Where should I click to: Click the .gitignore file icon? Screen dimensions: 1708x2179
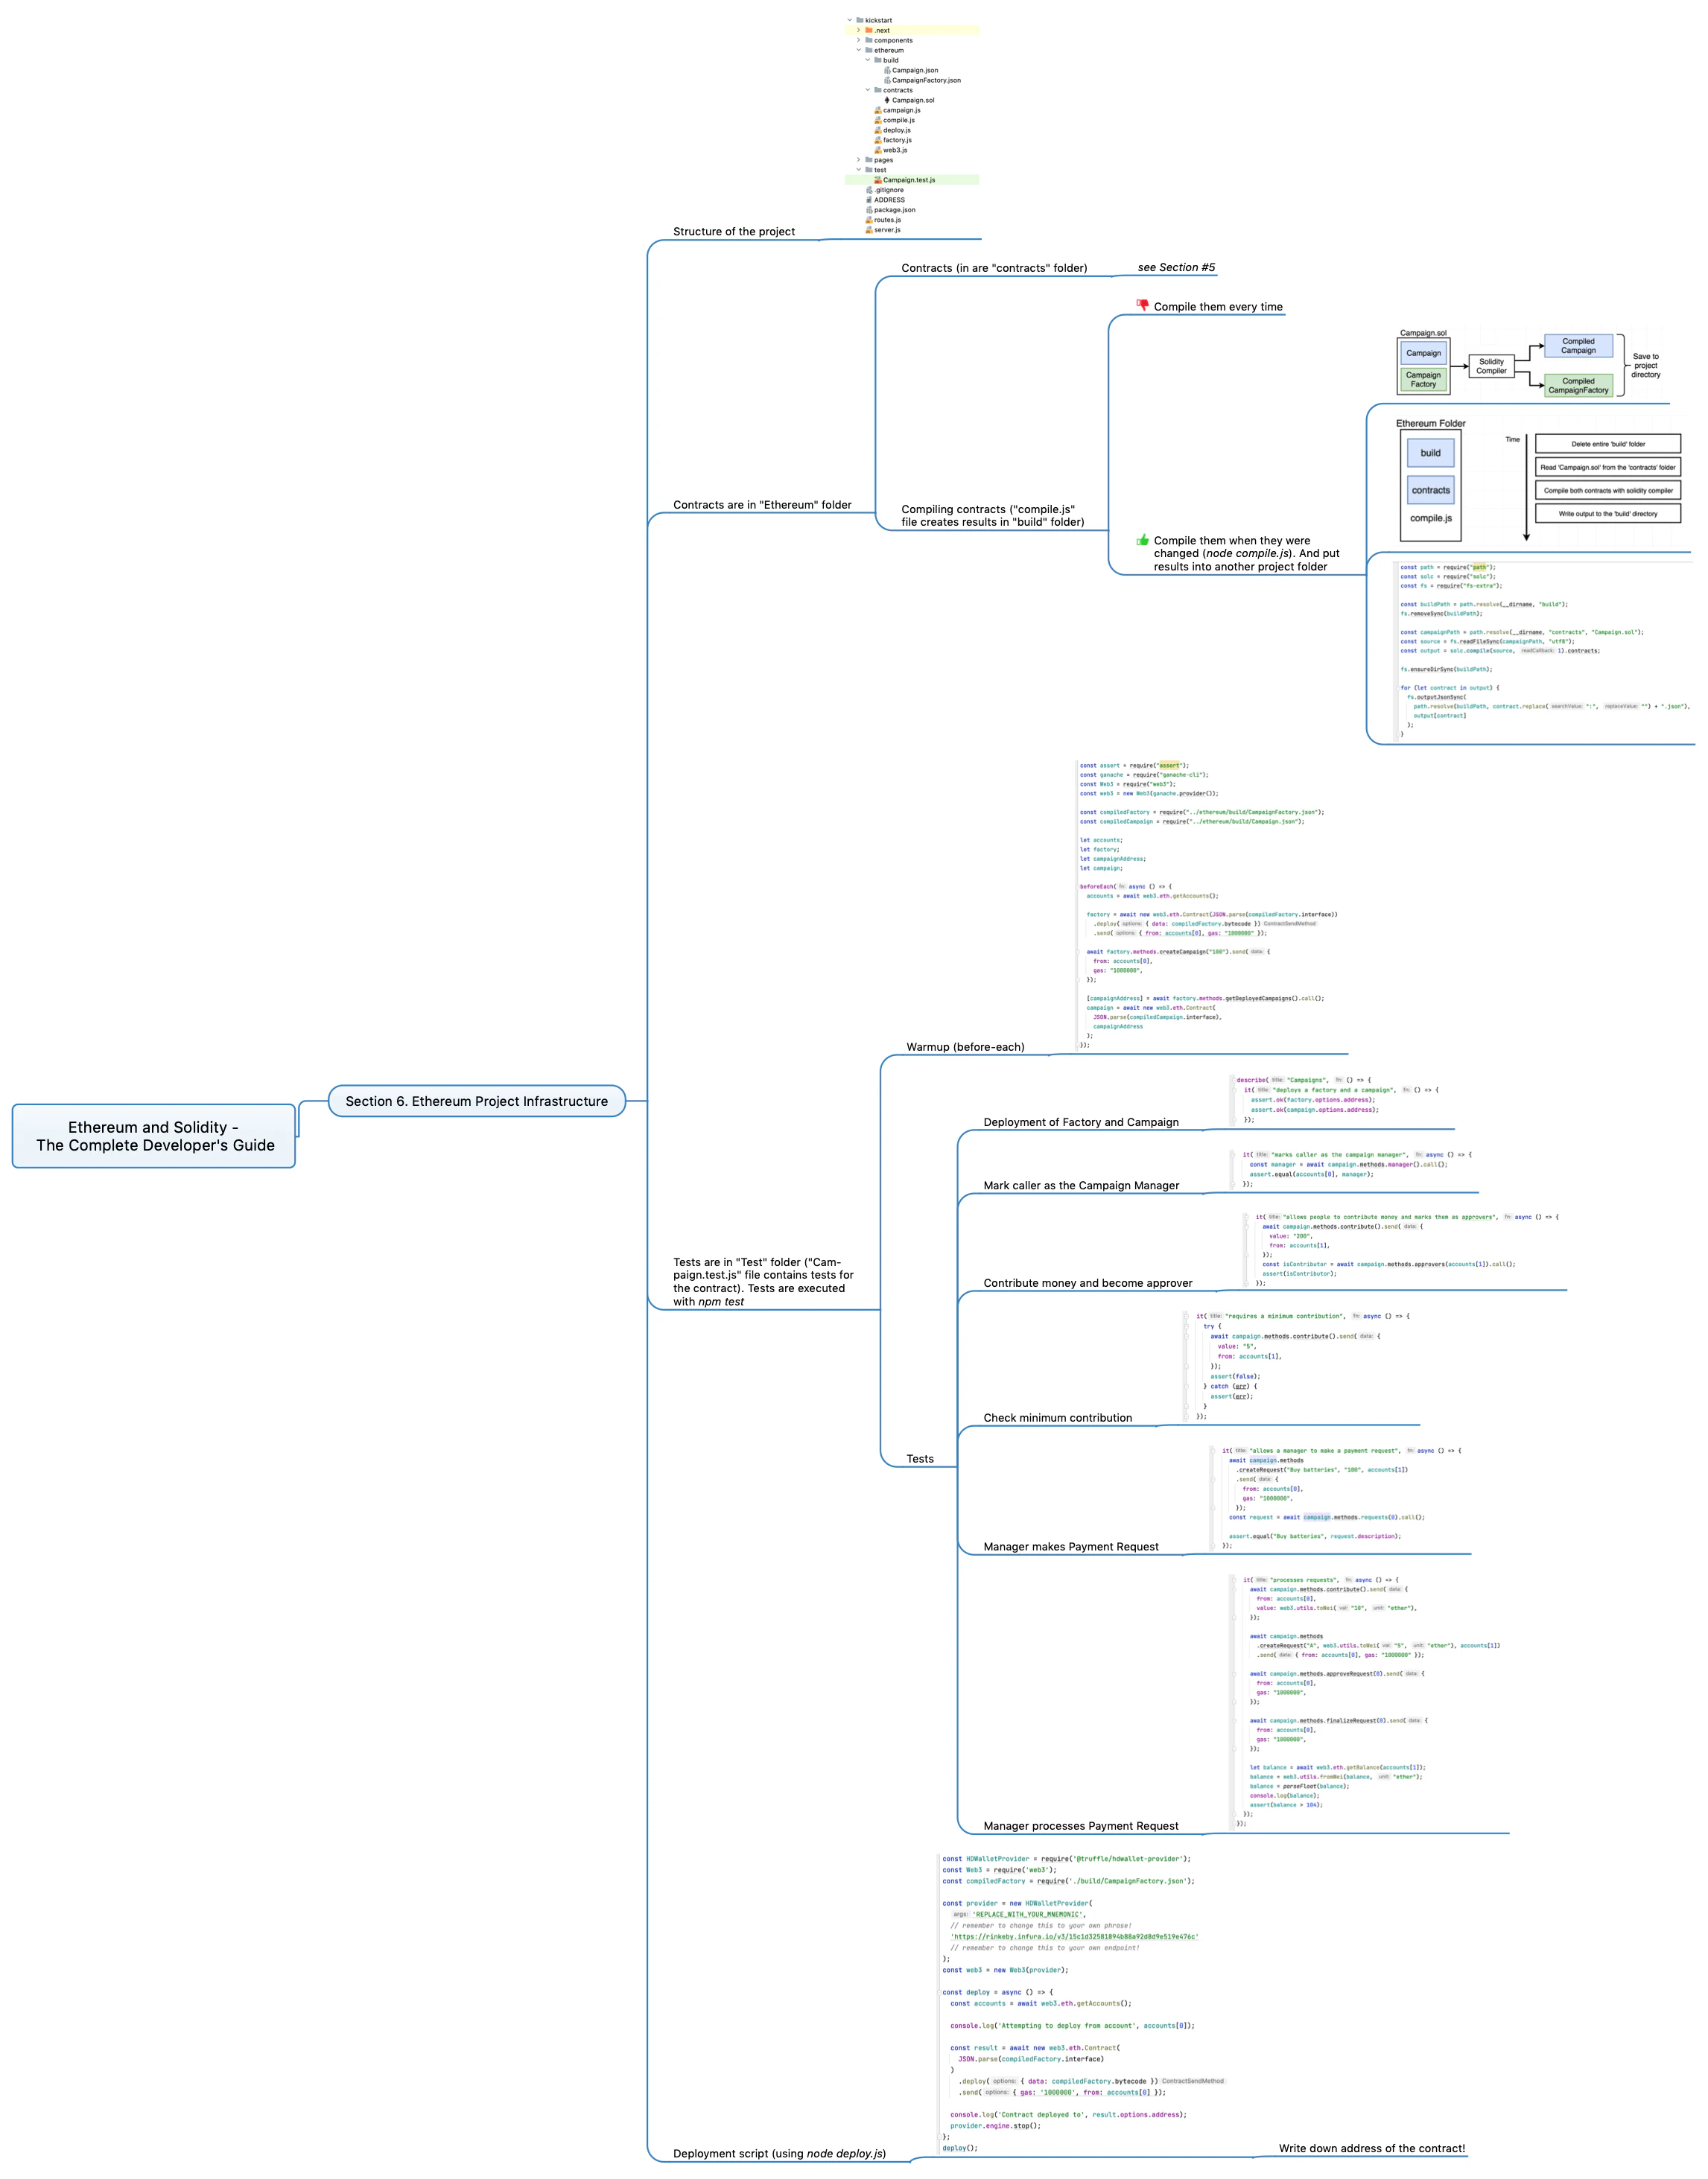pyautogui.click(x=869, y=190)
